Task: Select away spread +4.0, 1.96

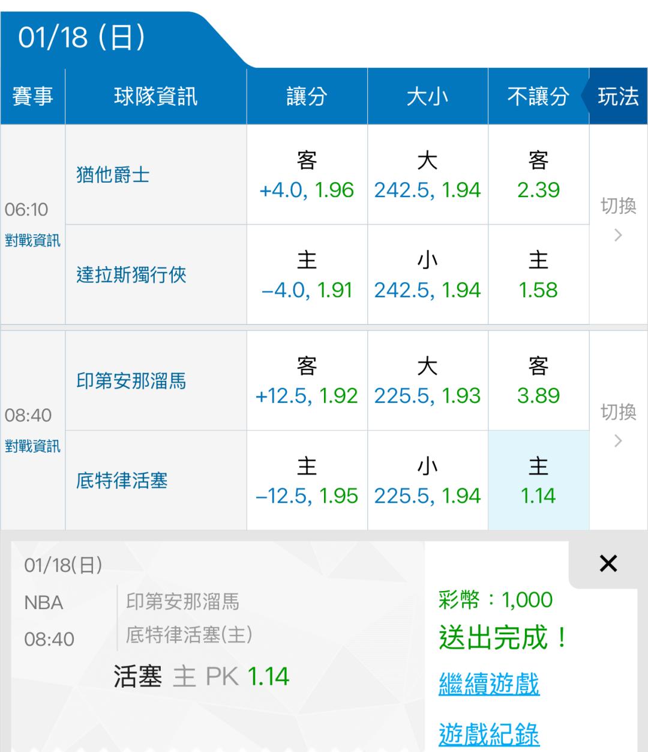Action: [307, 175]
